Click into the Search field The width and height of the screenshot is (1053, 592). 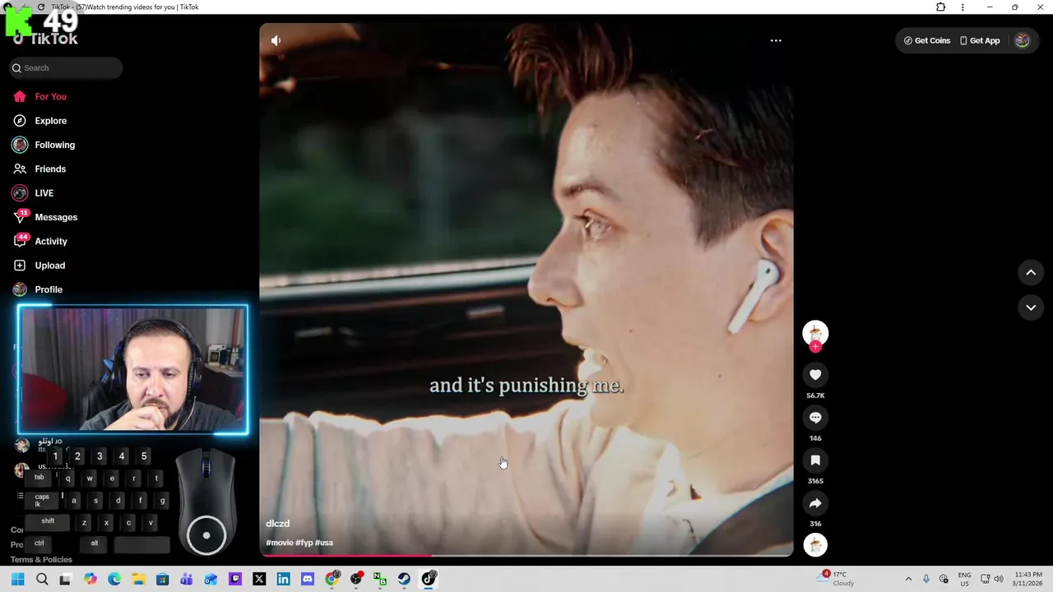point(66,68)
